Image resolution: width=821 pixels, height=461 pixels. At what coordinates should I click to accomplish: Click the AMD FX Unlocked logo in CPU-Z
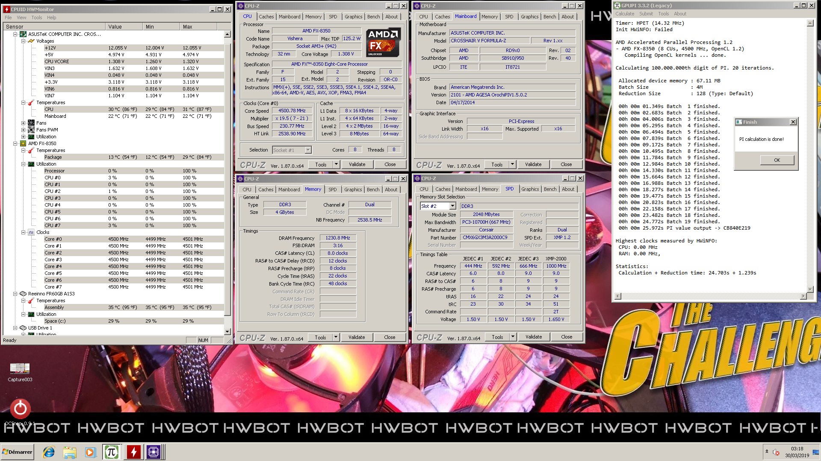[383, 42]
